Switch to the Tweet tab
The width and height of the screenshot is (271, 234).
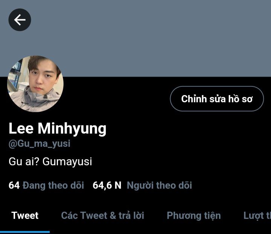(x=25, y=216)
